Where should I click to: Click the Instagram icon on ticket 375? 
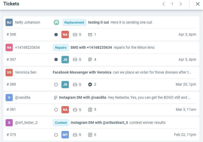point(90,135)
